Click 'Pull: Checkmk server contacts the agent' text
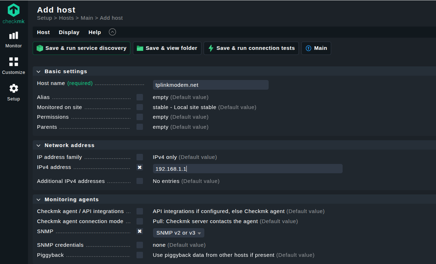This screenshot has height=264, width=436. [x=205, y=221]
